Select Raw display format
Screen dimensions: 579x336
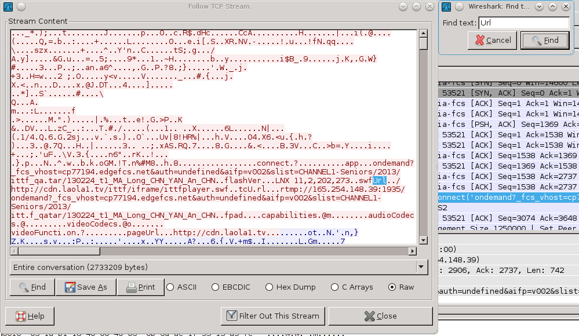tap(401, 287)
